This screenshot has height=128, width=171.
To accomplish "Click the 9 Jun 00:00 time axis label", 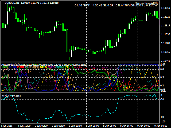I will click(x=144, y=126).
